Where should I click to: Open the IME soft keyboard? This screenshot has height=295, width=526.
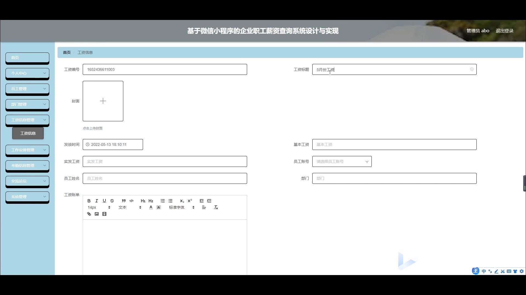(509, 271)
